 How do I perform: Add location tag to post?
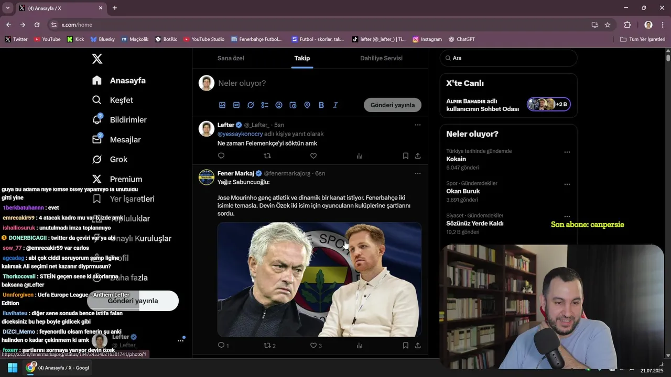[x=307, y=105]
